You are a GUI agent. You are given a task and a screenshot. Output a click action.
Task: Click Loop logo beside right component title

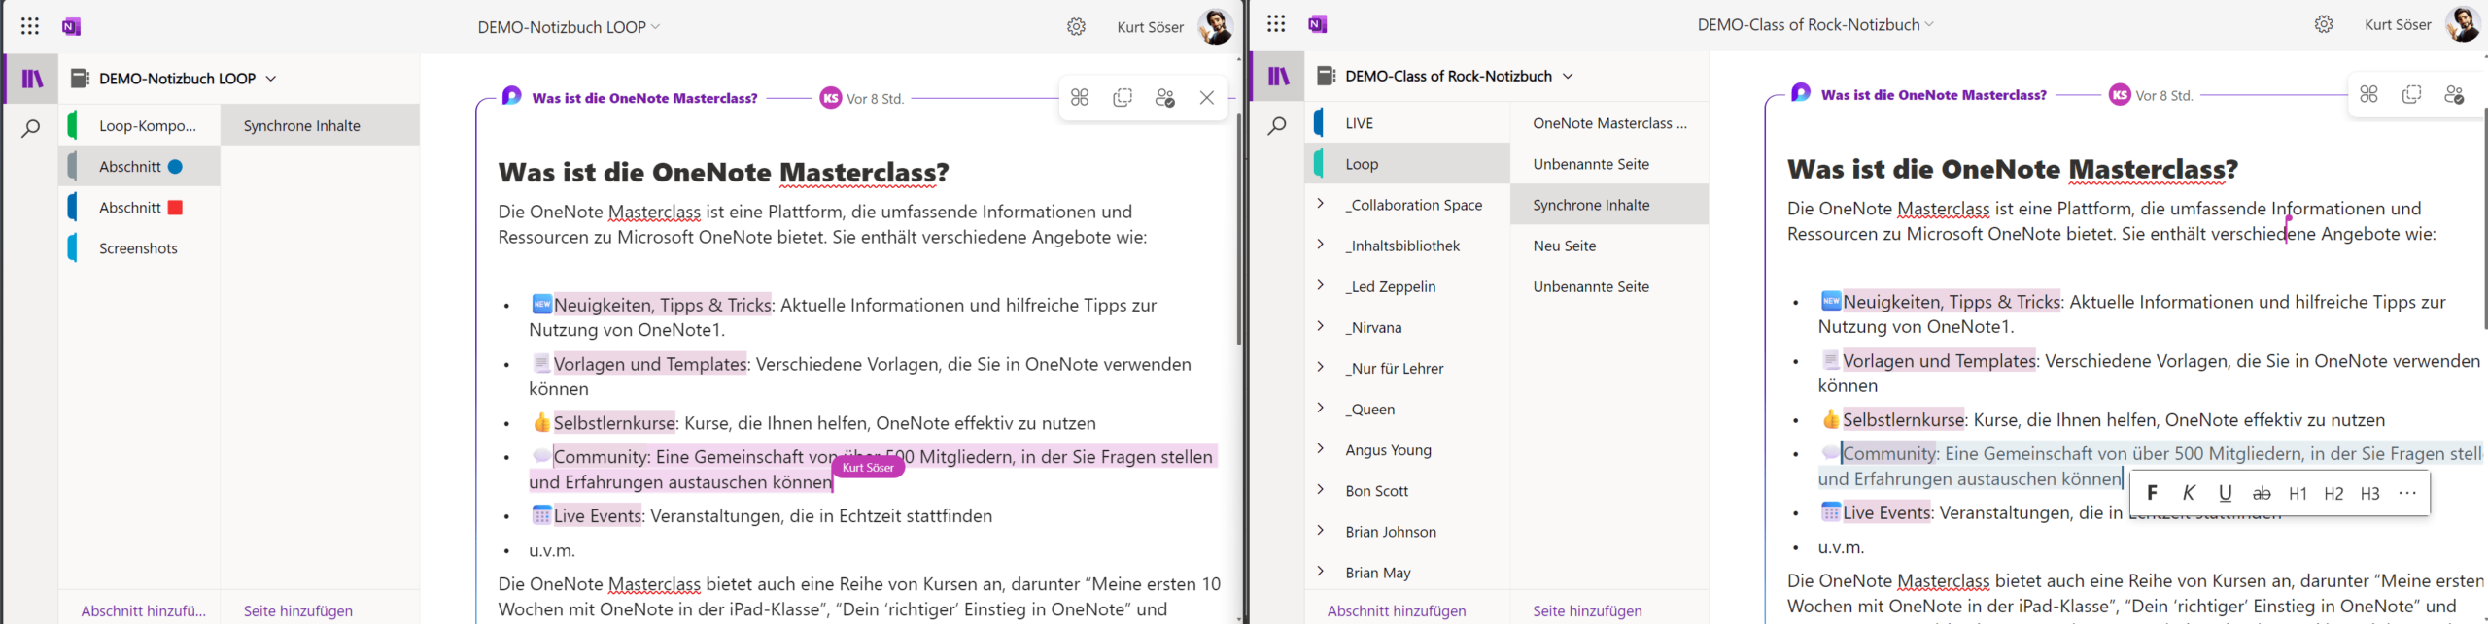[1800, 93]
